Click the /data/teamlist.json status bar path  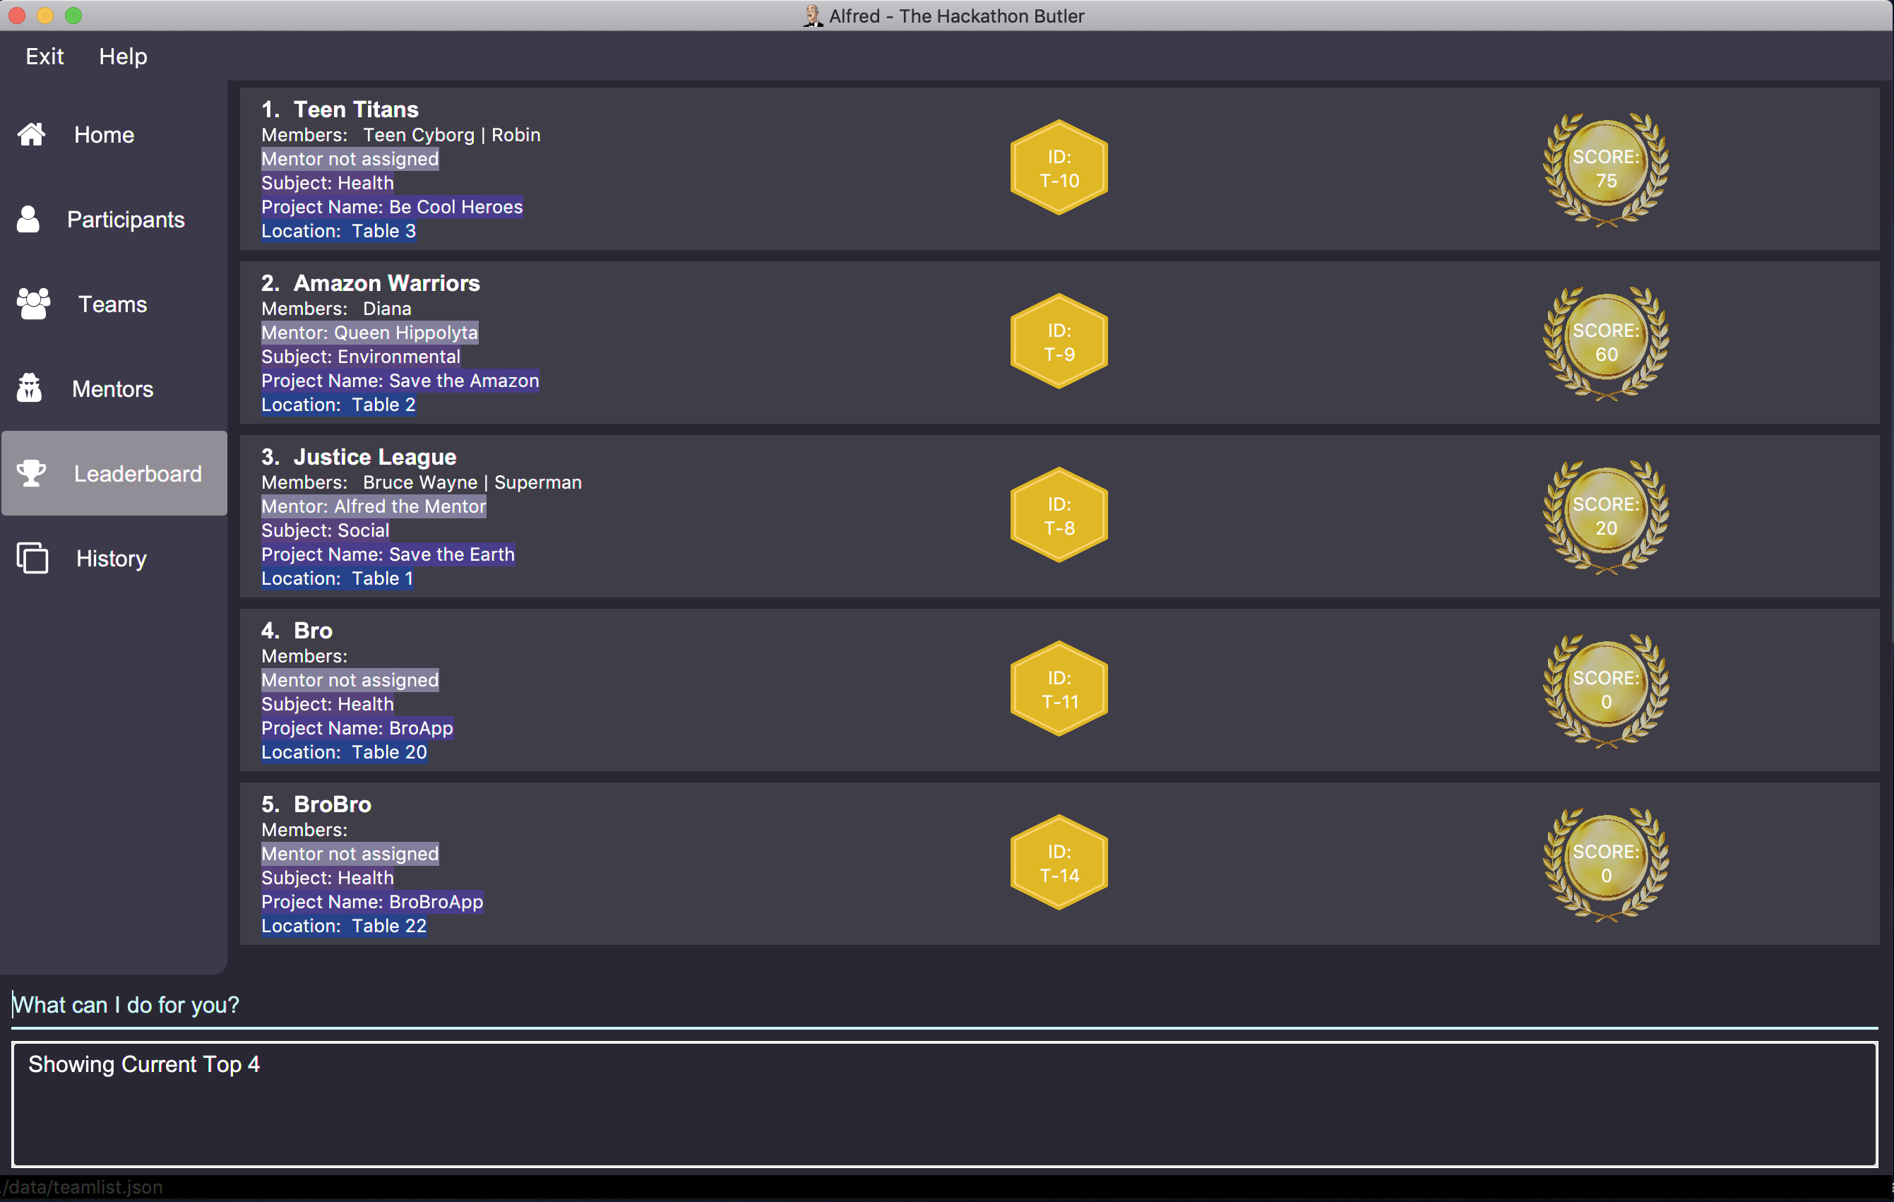pyautogui.click(x=82, y=1187)
